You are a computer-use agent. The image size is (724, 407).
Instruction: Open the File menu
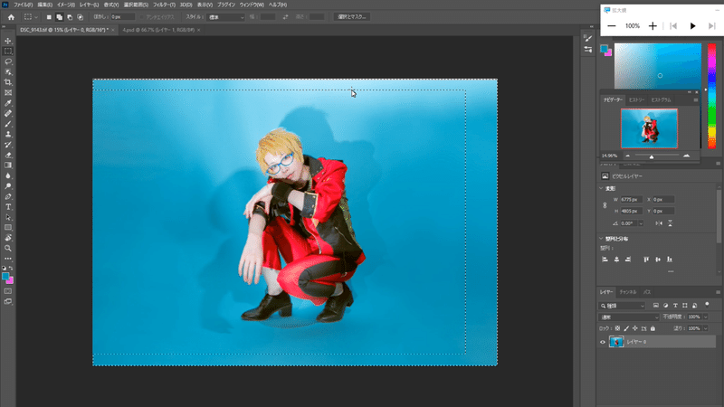23,5
